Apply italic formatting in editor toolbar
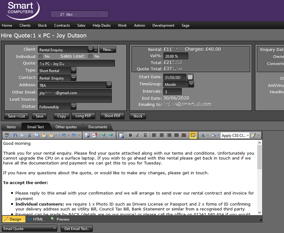Screen dimensions: 284x233 (x=138, y=135)
